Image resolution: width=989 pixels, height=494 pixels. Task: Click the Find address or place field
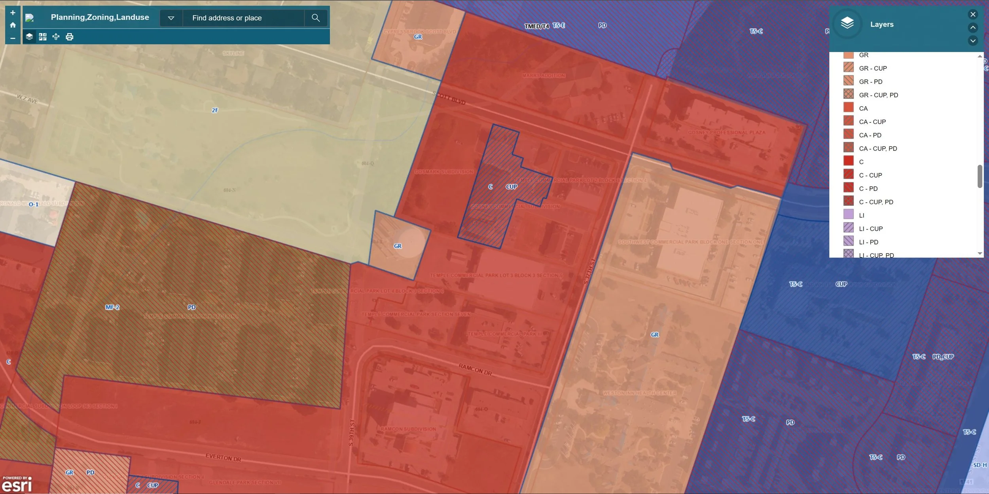tap(243, 18)
